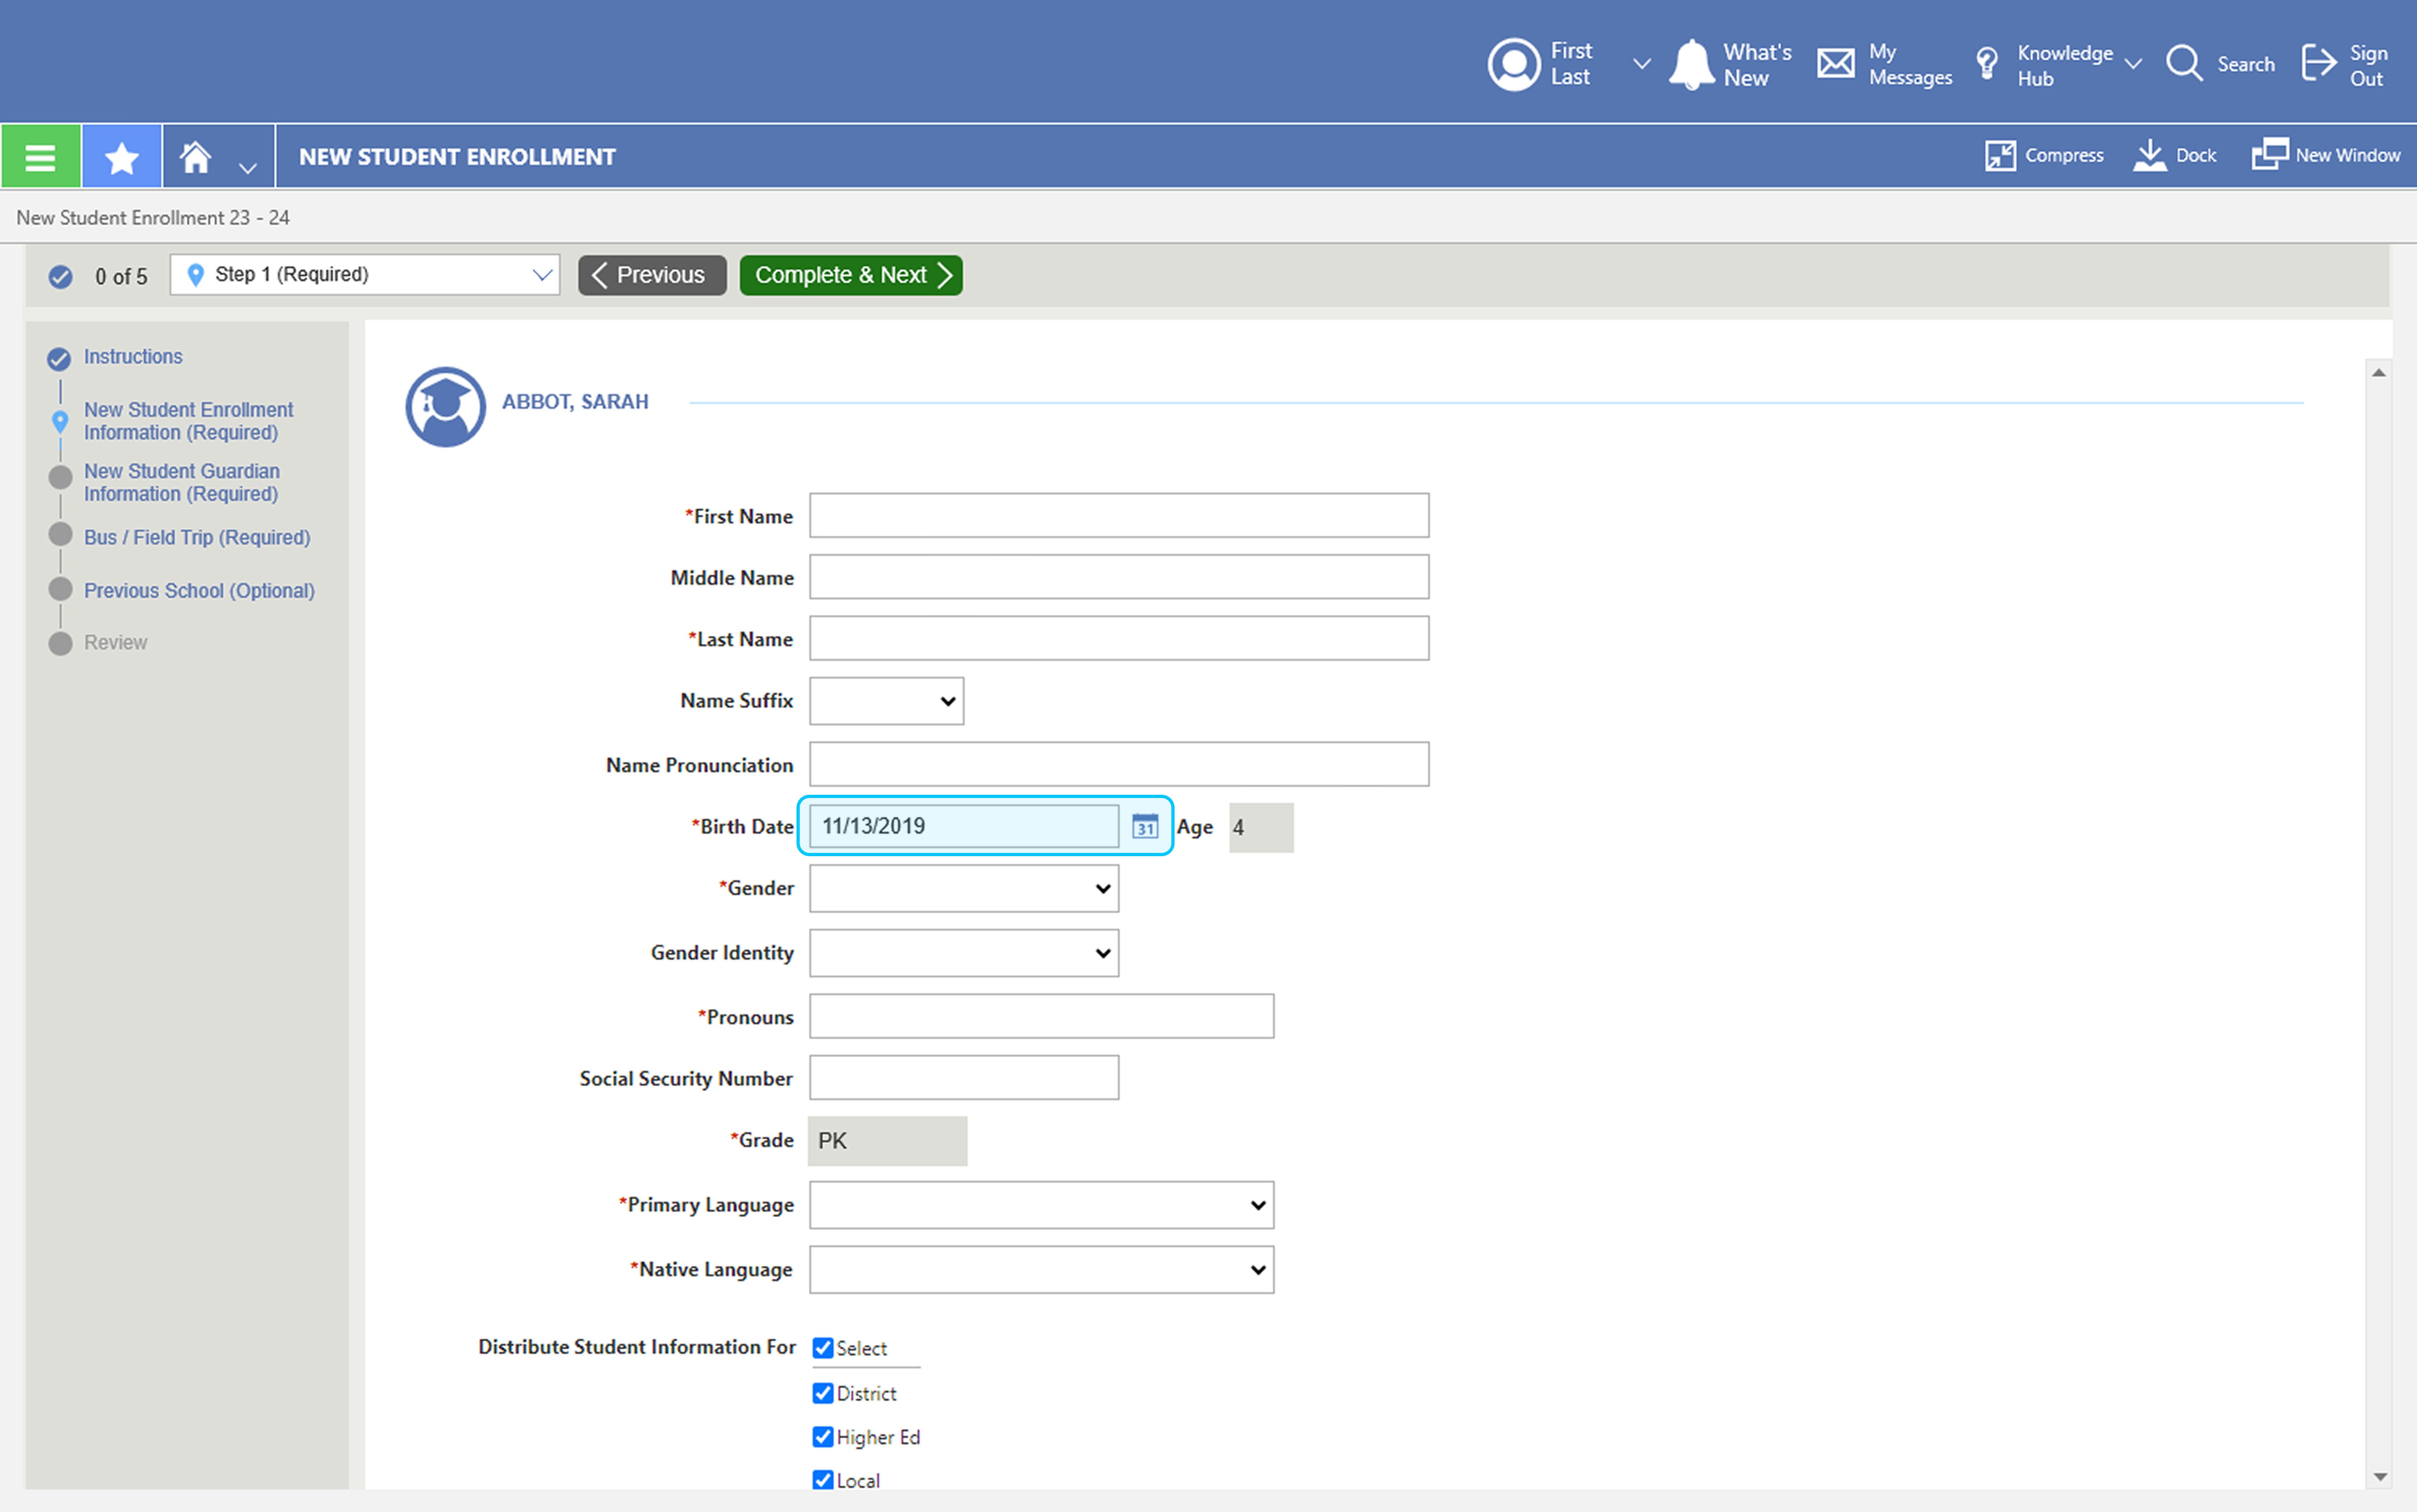The width and height of the screenshot is (2417, 1512).
Task: Go to the Home page icon
Action: pyautogui.click(x=196, y=157)
